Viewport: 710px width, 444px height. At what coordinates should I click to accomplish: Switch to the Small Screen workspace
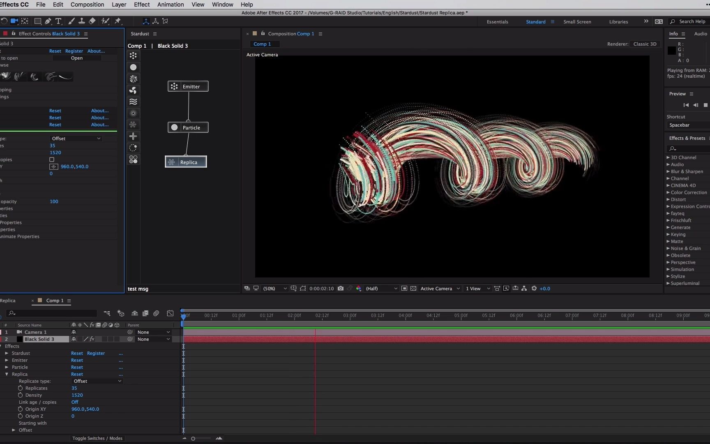(577, 22)
